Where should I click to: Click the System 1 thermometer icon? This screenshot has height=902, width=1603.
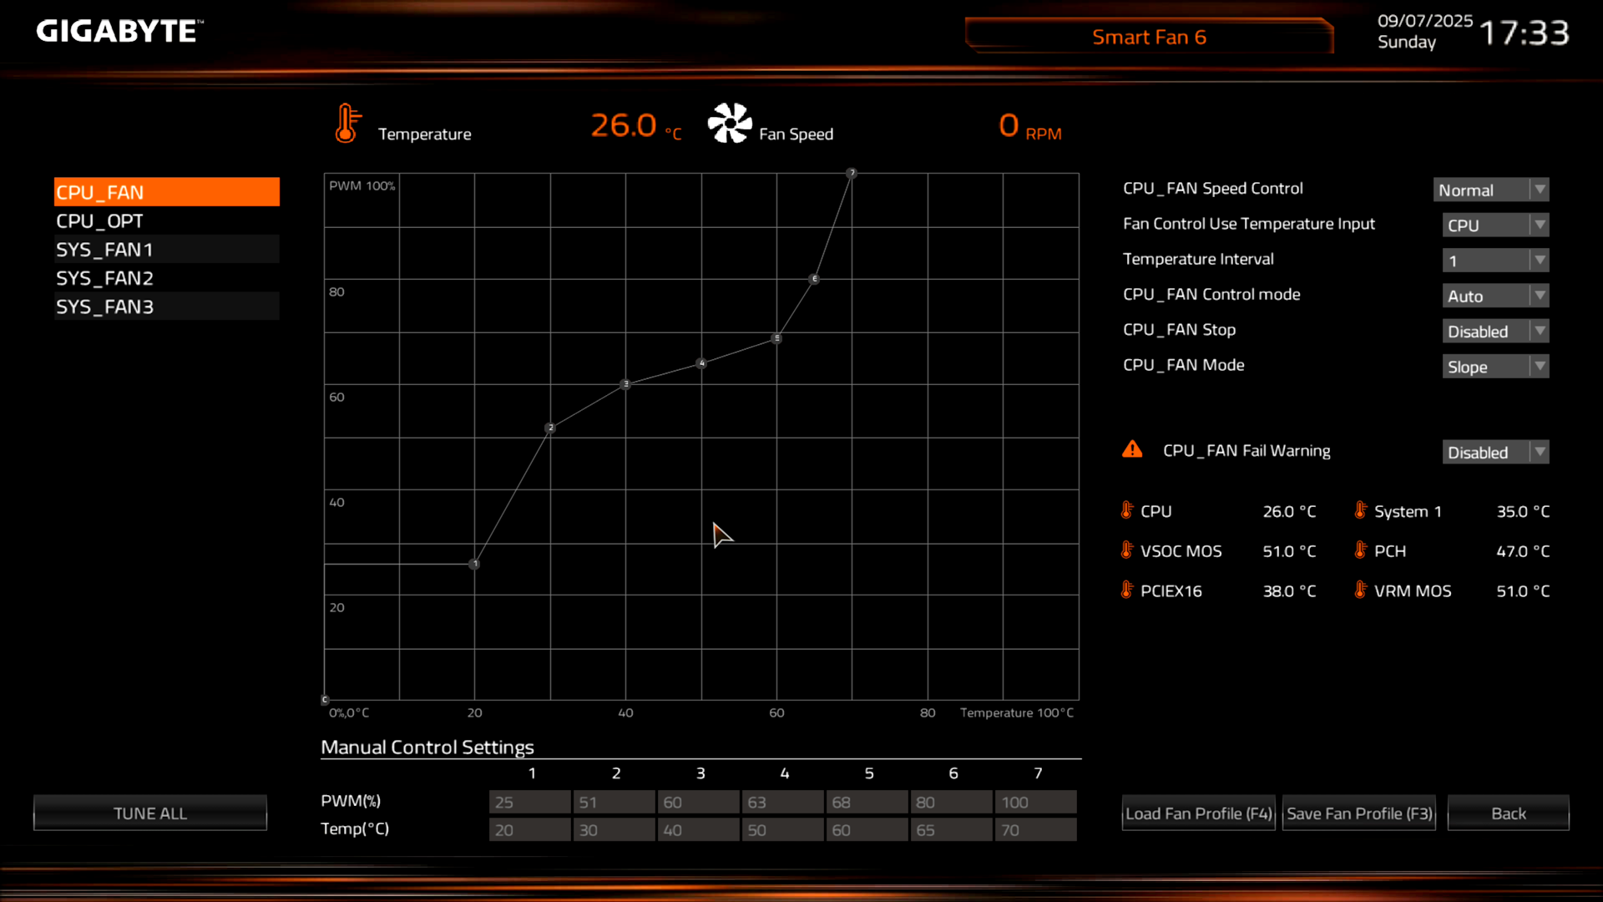click(1361, 510)
